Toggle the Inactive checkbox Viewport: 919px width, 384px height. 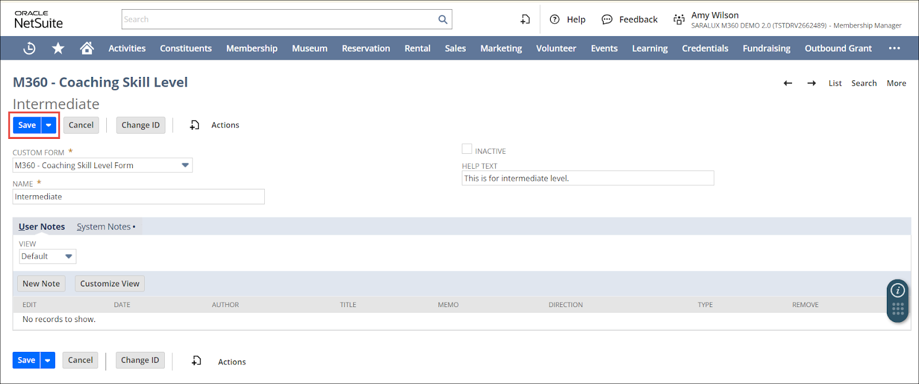467,149
